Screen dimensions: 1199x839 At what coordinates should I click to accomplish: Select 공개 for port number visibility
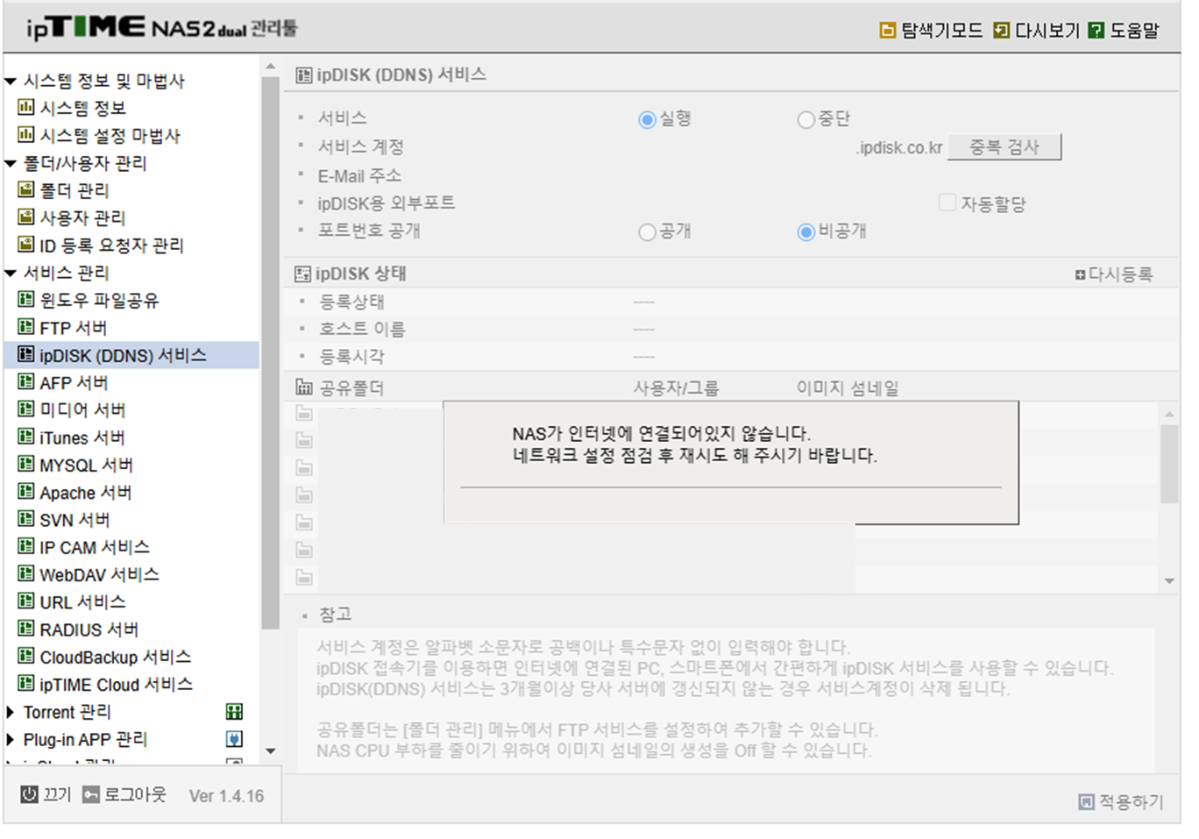point(647,232)
